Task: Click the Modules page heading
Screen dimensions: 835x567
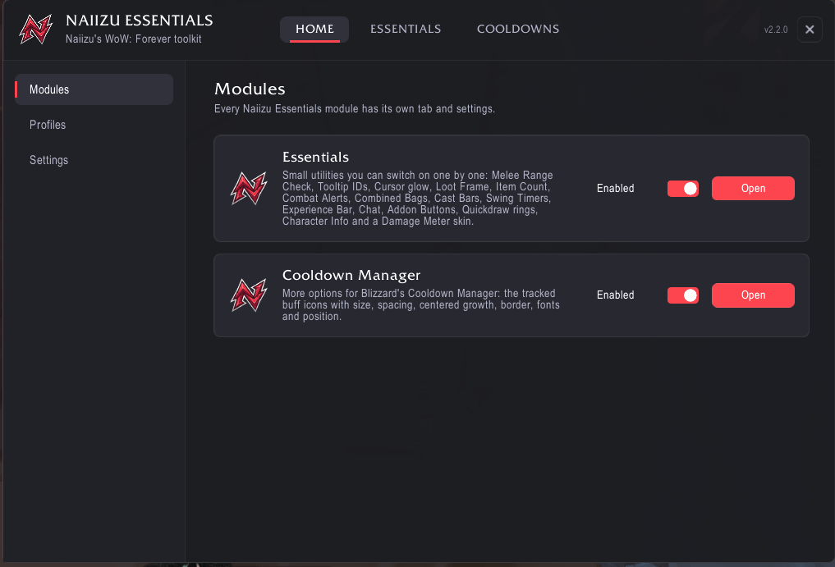Action: click(x=250, y=89)
